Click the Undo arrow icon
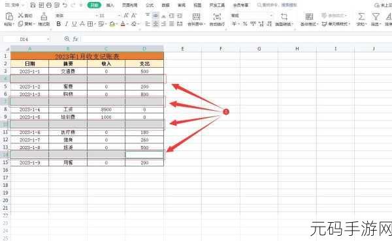Image resolution: width=392 pixels, height=241 pixels. coord(65,5)
